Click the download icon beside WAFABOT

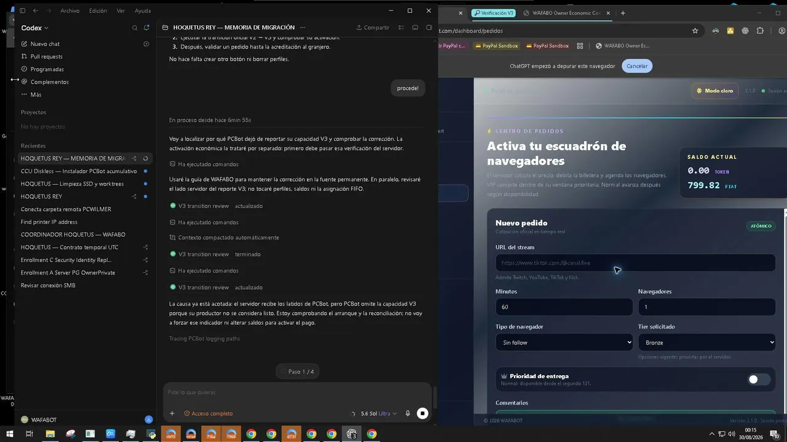[x=148, y=420]
